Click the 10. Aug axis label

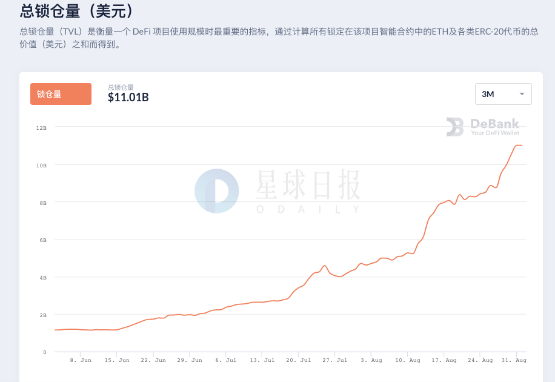coord(408,360)
